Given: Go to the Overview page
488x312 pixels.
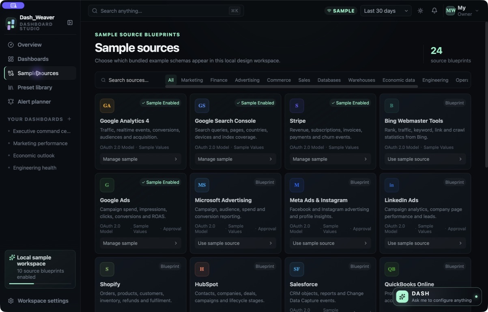Looking at the screenshot, I should point(40,45).
